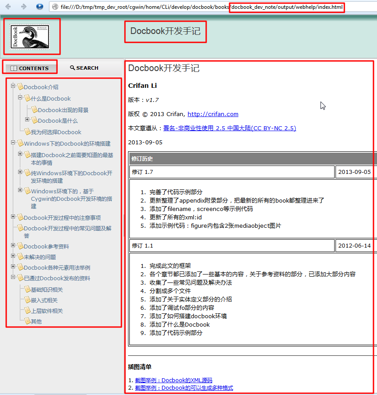Switch to the SEARCH tab
Image resolution: width=377 pixels, height=395 pixels.
click(83, 68)
